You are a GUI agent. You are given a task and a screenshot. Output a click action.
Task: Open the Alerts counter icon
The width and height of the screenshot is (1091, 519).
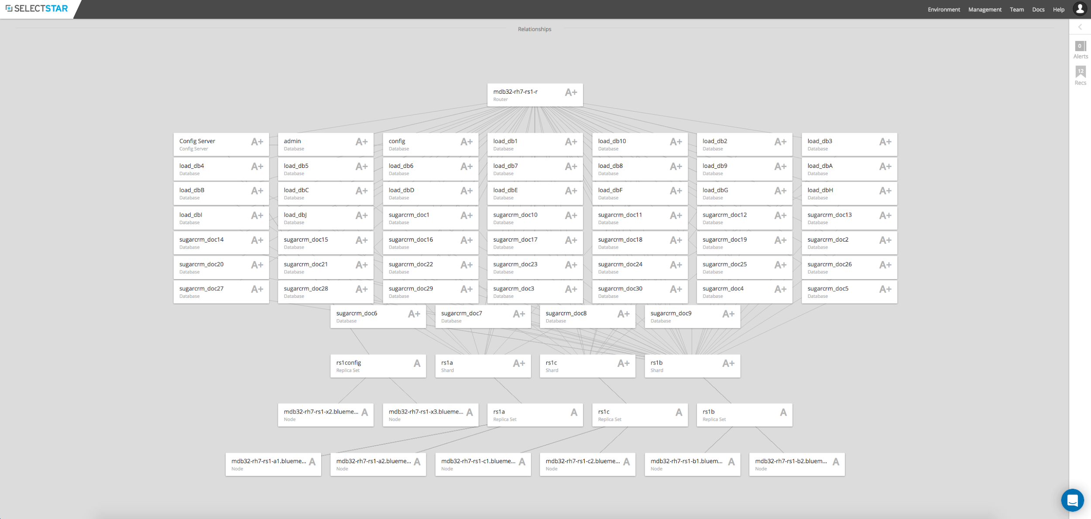[1080, 46]
